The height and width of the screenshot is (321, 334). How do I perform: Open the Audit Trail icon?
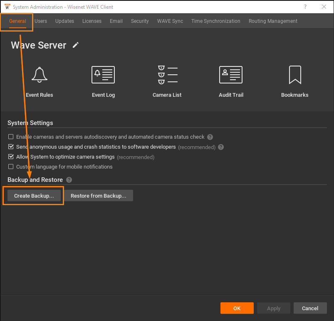point(231,75)
